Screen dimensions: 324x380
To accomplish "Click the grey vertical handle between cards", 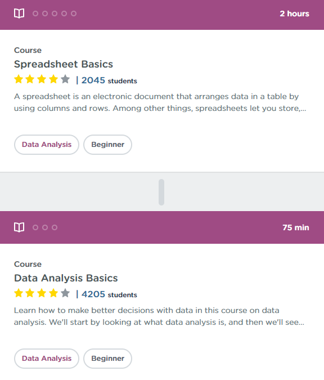I will 161,192.
